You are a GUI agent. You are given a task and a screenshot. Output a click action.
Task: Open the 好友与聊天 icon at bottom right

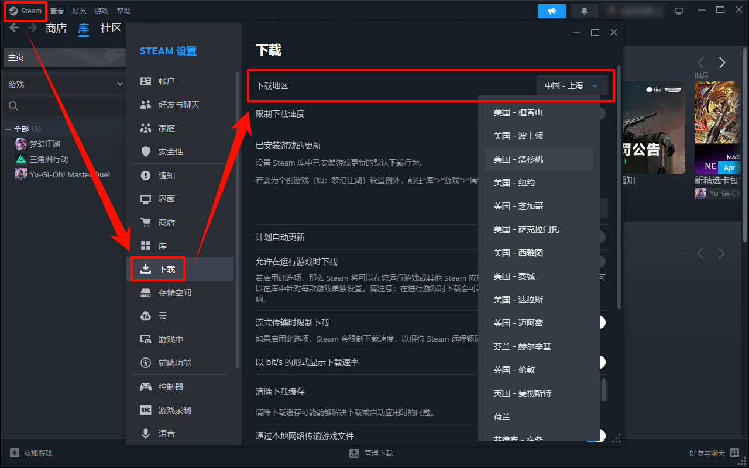tap(734, 453)
